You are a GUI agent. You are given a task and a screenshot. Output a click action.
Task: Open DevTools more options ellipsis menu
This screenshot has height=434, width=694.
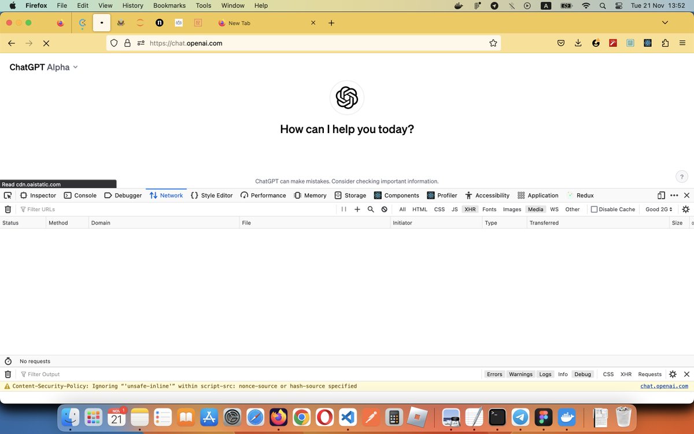674,196
